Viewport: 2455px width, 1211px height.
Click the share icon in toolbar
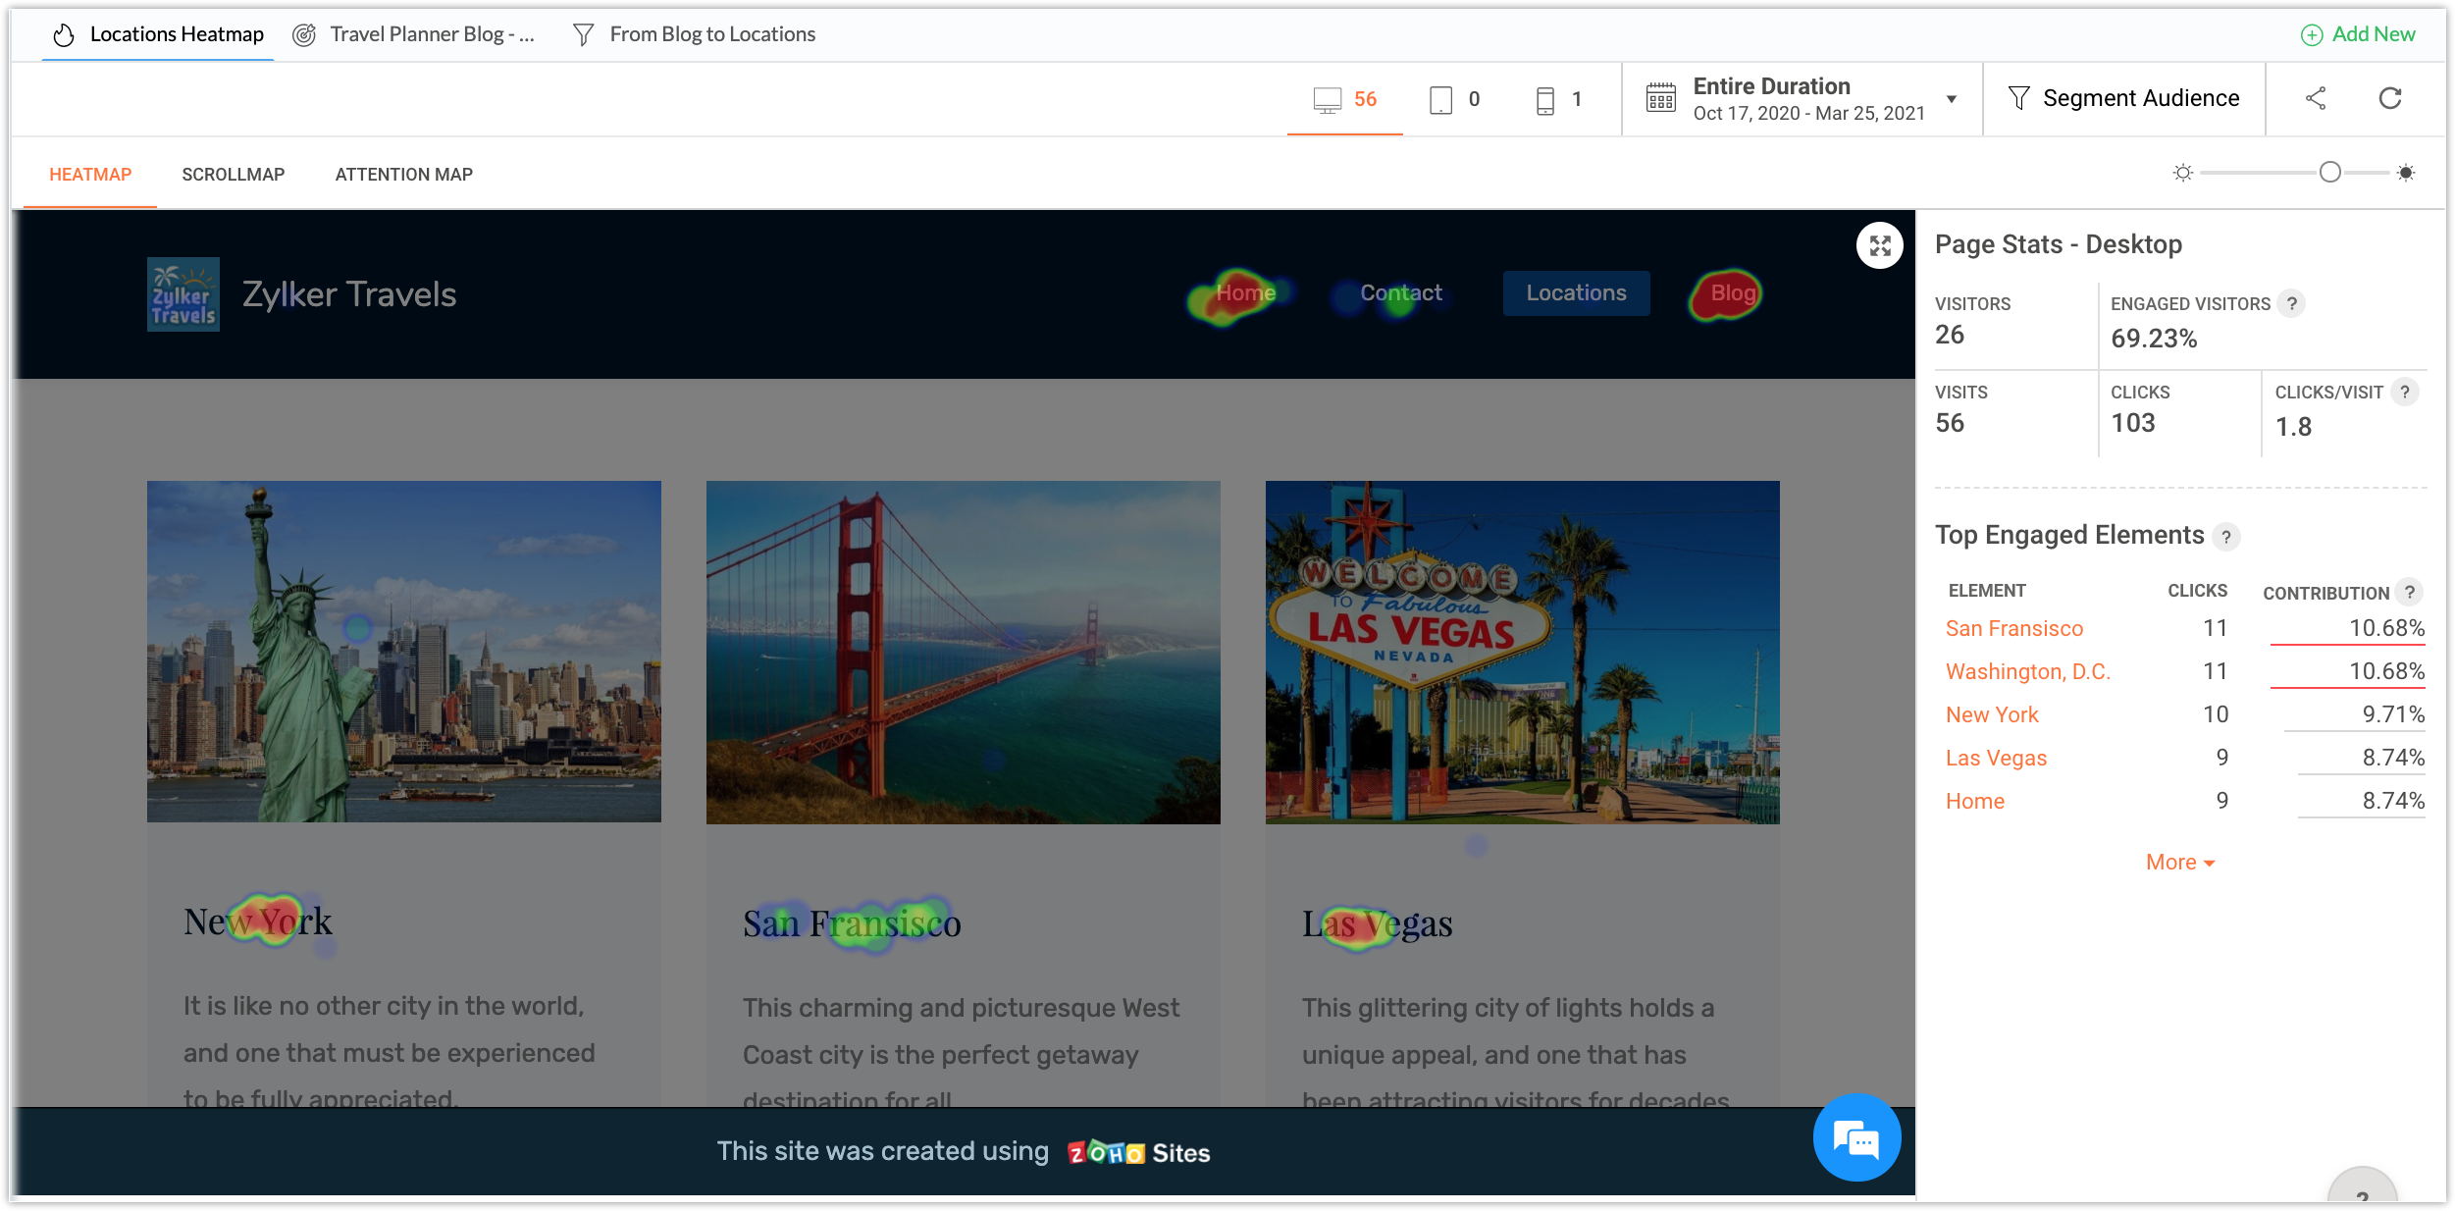(2316, 98)
